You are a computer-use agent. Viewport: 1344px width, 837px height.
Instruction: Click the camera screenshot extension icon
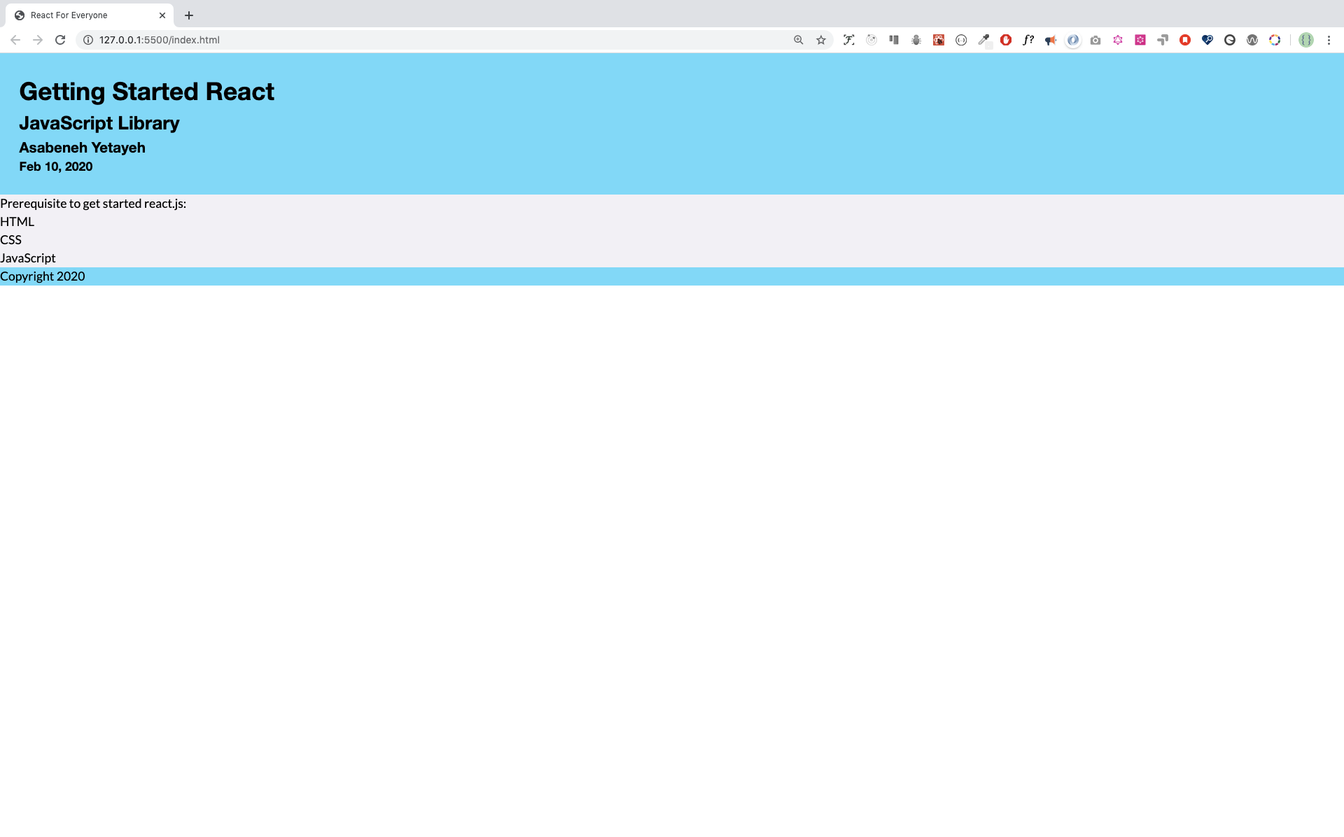click(x=1095, y=40)
